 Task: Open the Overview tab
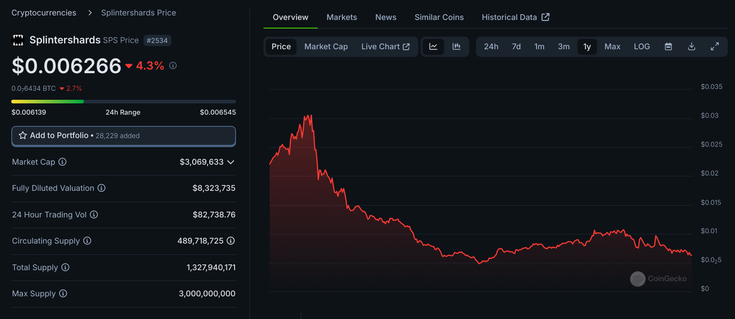pos(291,17)
